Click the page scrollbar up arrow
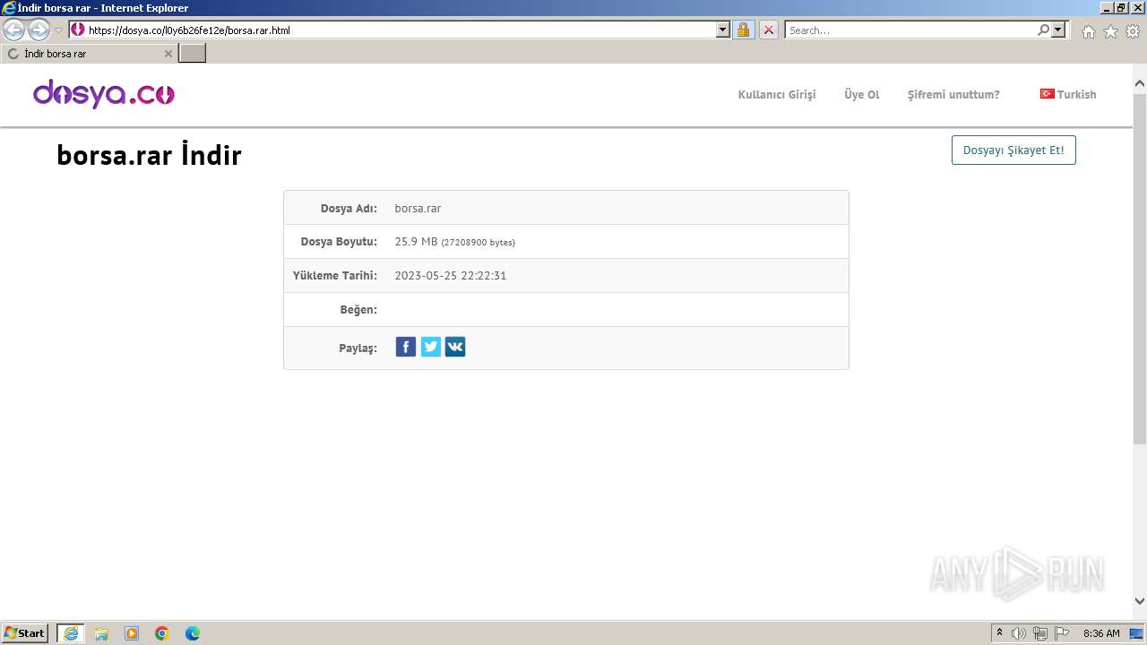Image resolution: width=1147 pixels, height=645 pixels. click(1140, 84)
